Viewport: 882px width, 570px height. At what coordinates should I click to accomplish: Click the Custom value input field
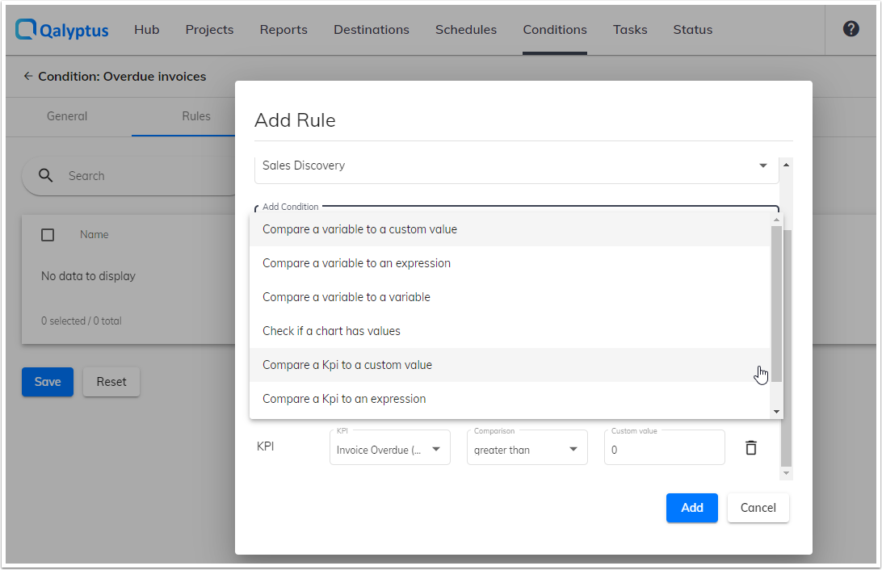click(664, 450)
